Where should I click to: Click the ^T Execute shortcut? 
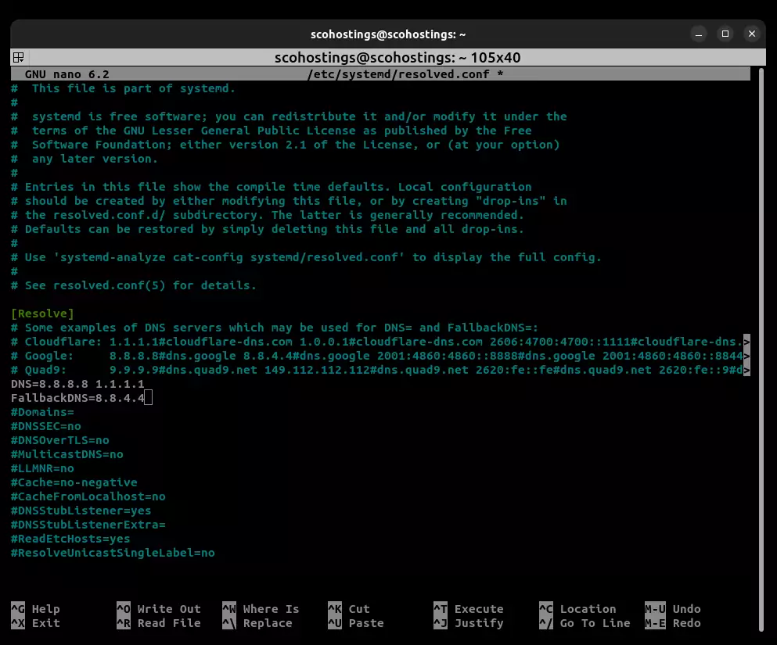click(x=468, y=609)
